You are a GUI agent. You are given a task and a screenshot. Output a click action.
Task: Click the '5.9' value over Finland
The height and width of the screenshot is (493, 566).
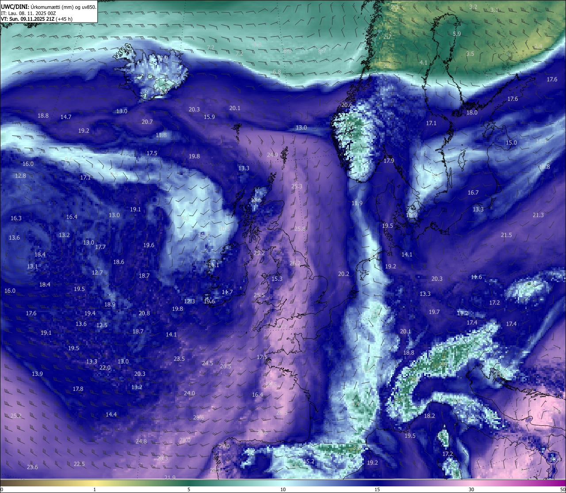[457, 34]
